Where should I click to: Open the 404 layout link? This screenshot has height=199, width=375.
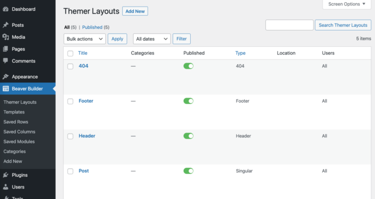click(x=83, y=66)
